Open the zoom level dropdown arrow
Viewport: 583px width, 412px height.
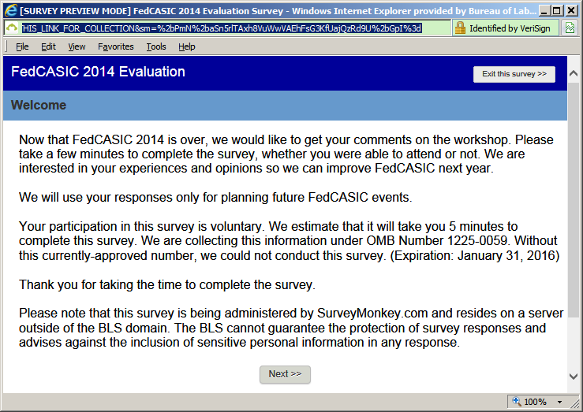[559, 402]
